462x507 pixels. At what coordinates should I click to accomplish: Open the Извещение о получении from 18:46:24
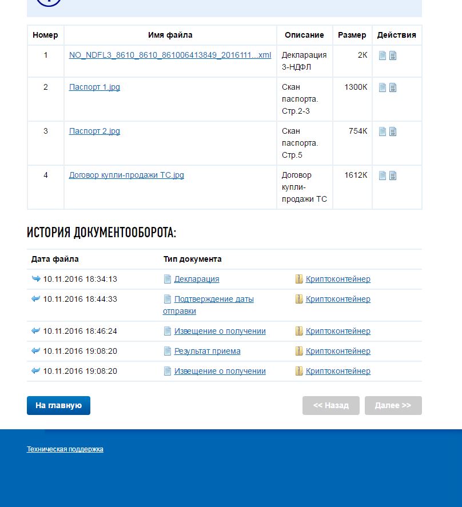(220, 331)
